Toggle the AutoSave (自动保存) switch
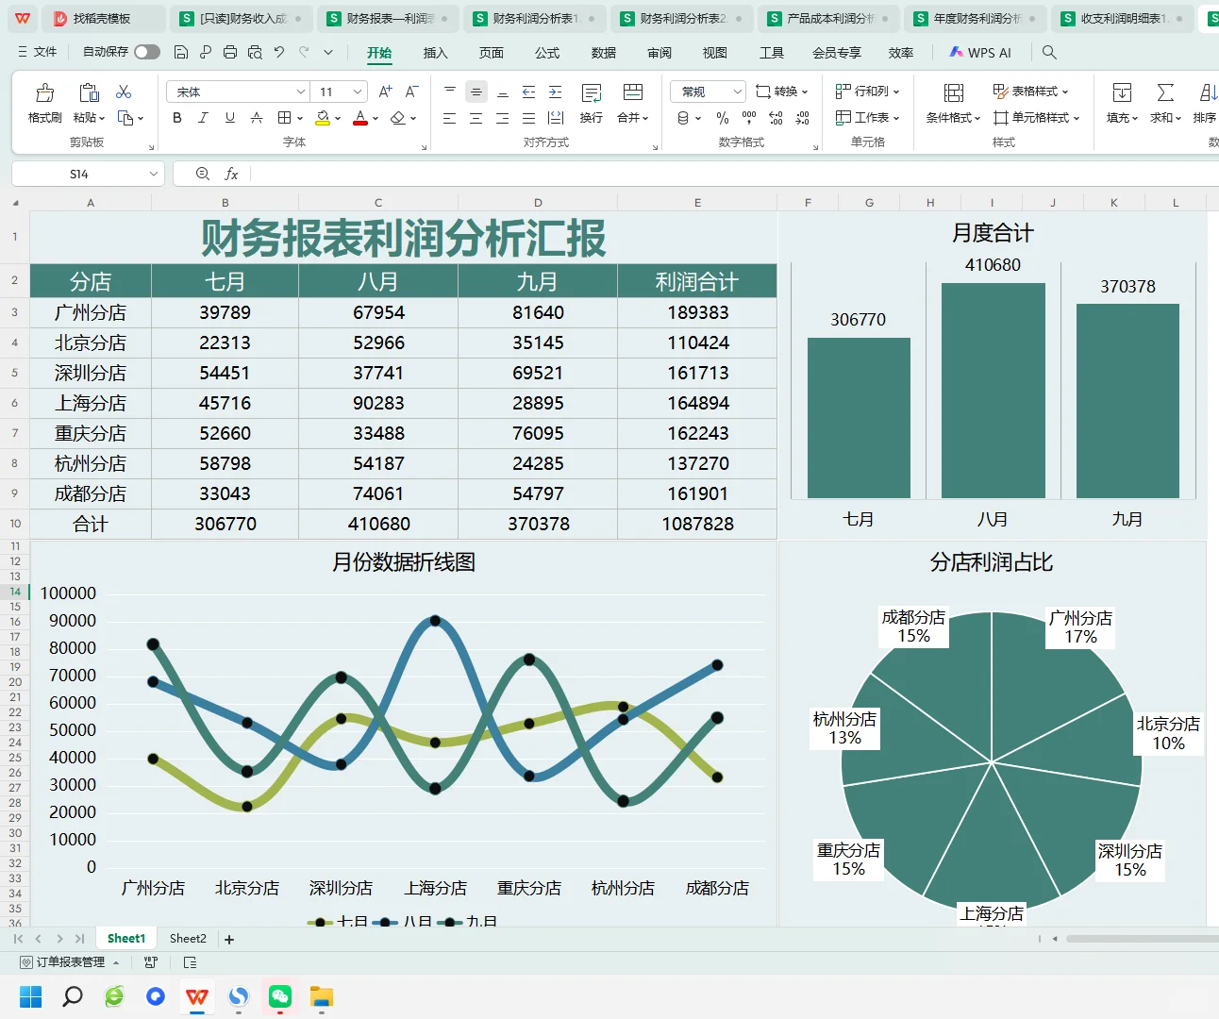This screenshot has width=1219, height=1019. (x=147, y=52)
